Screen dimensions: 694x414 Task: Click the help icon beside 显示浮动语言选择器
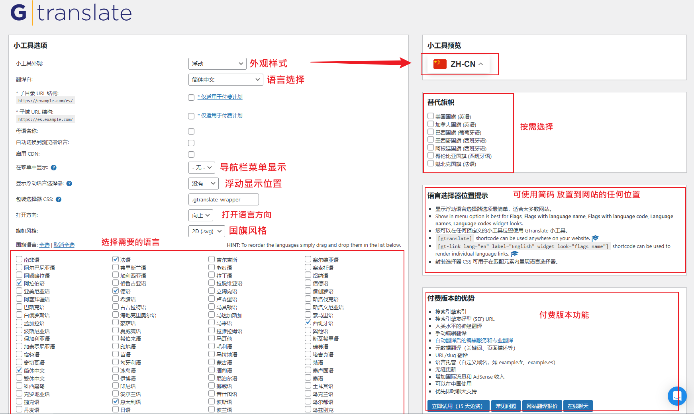[x=69, y=184]
